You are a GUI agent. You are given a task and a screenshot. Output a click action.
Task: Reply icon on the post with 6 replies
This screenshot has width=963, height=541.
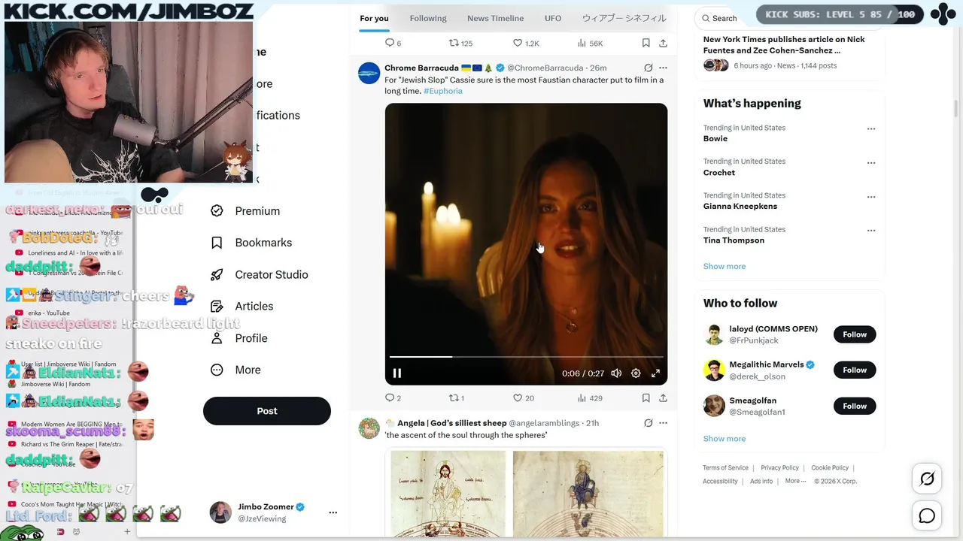click(393, 43)
